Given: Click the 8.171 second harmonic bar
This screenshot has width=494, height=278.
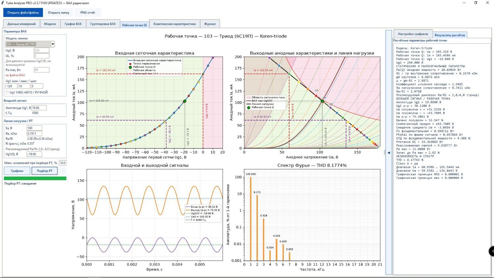Looking at the screenshot, I should pyautogui.click(x=257, y=228).
